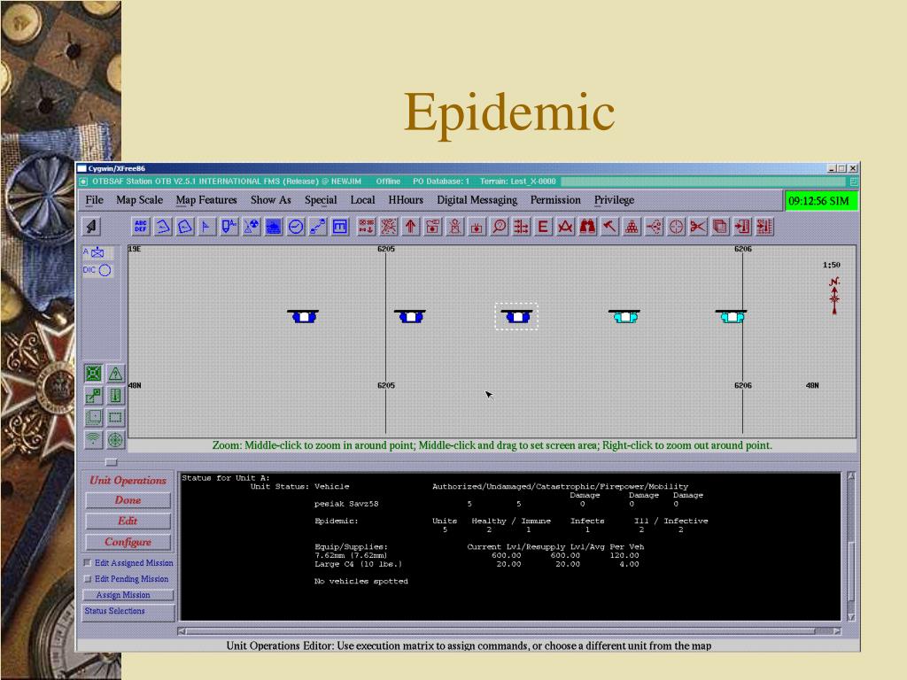Open the Special menu
Screen dimensions: 907x680
(x=321, y=200)
